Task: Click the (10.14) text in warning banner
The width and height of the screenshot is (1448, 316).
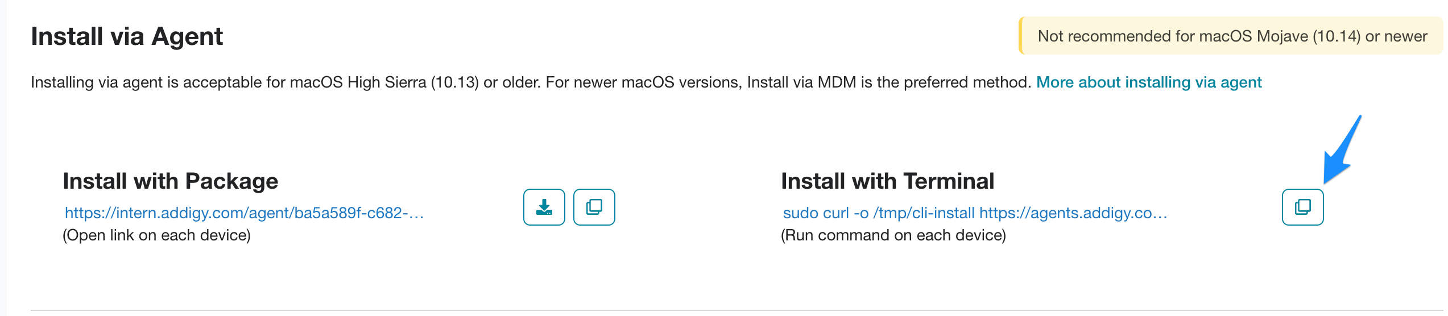Action: tap(1337, 36)
